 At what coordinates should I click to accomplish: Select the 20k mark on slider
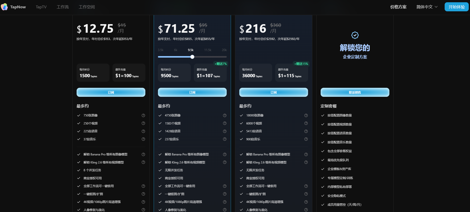coord(224,50)
